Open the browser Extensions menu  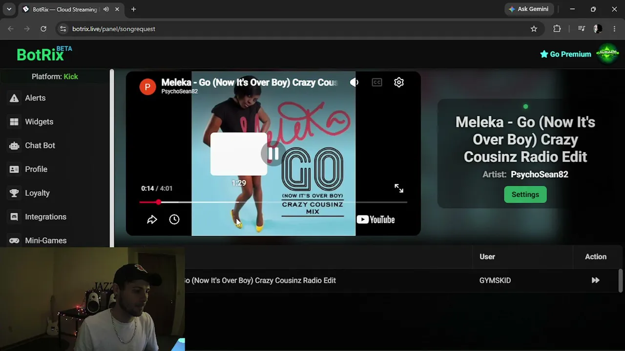click(x=557, y=29)
